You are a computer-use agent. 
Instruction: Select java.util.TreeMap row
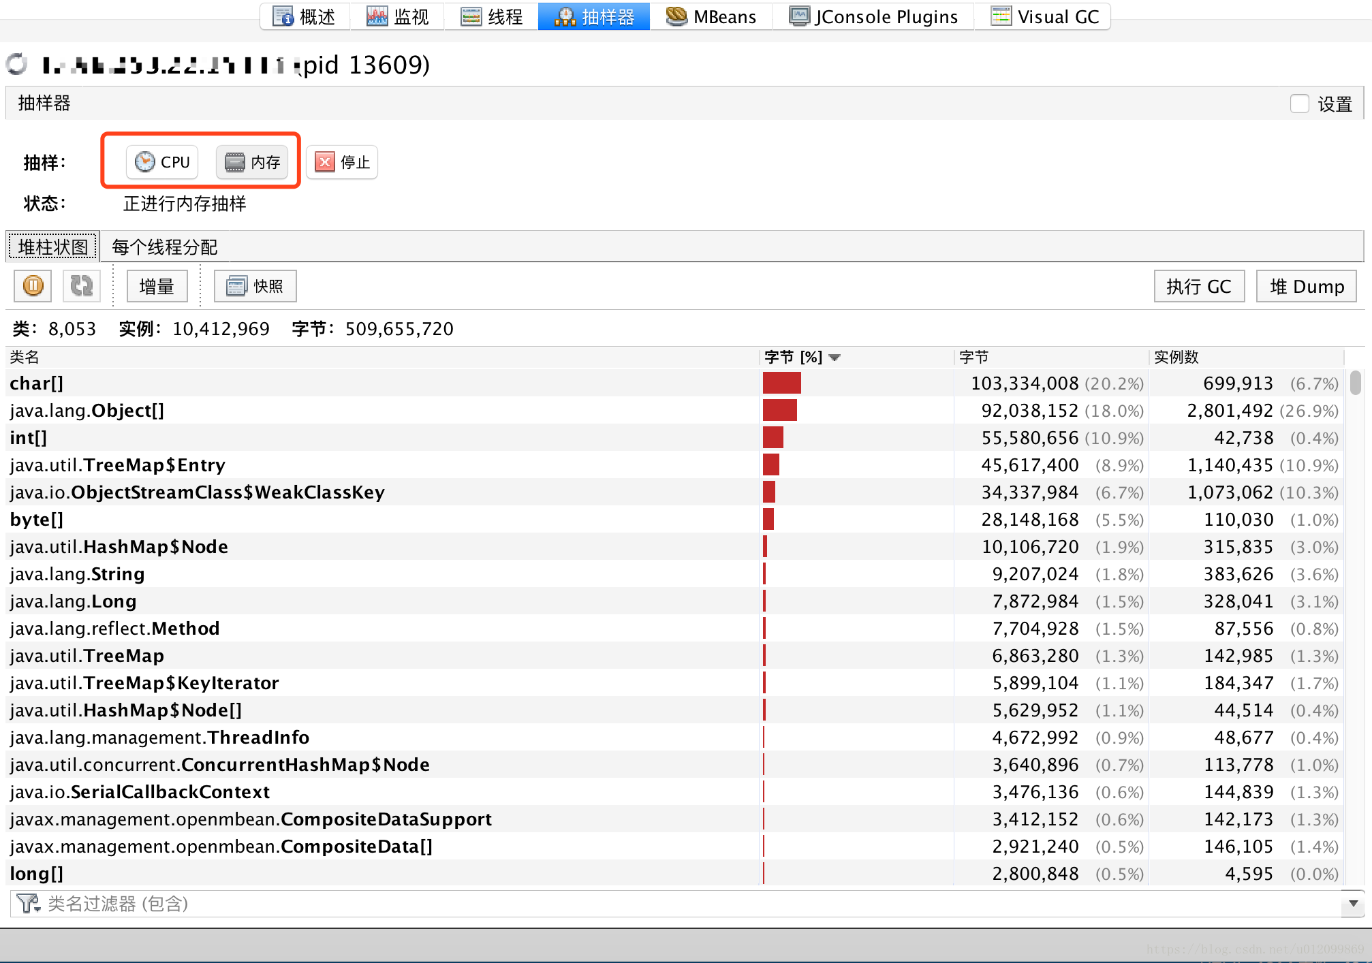tap(674, 655)
